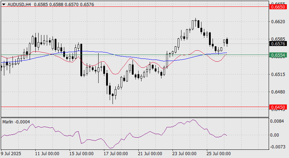Click the 0.0084 Marlin scale value
This screenshot has height=158, width=289.
pyautogui.click(x=277, y=121)
